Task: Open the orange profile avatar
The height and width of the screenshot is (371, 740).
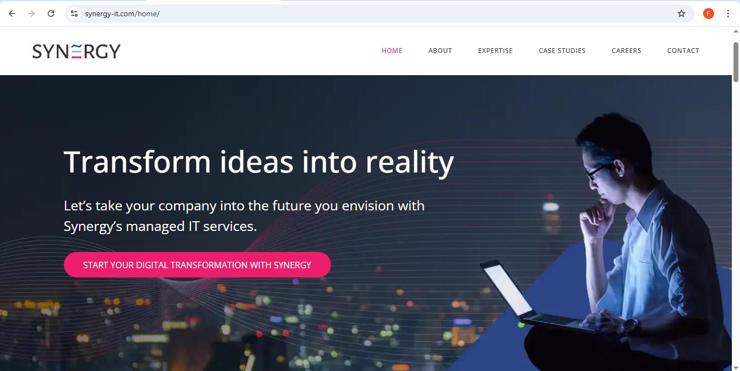Action: pos(709,14)
